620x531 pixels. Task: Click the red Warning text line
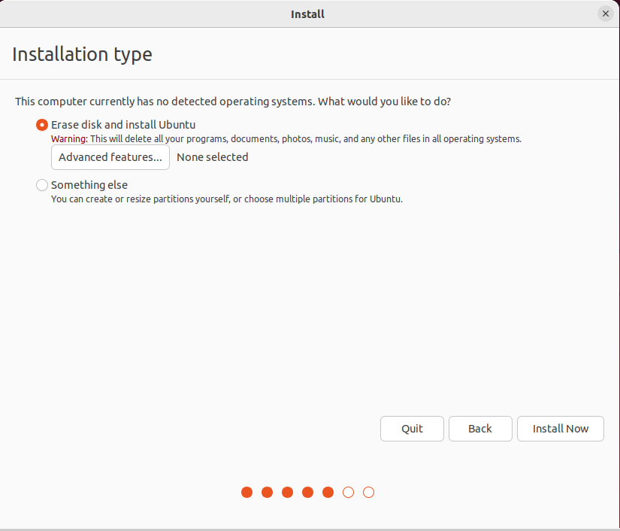286,139
